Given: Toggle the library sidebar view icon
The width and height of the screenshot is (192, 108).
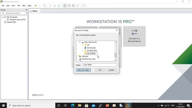Looking at the screenshot, I should [x=65, y=6].
